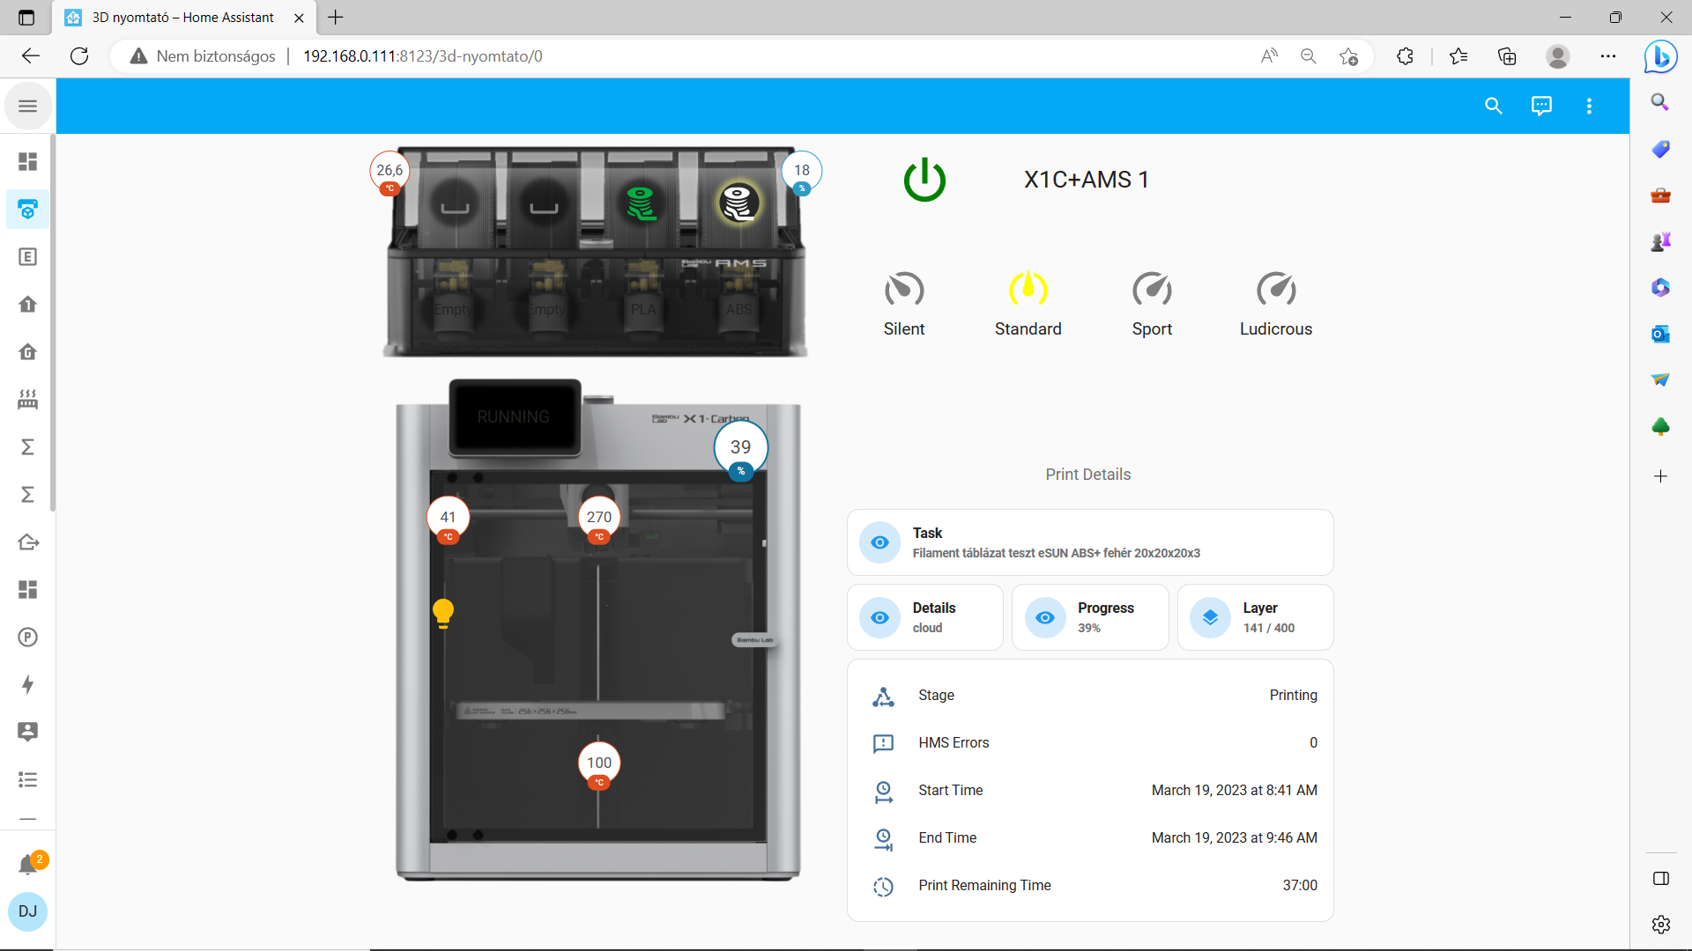Open print progress 39 percent badge
Screen dimensions: 1692x951
pos(741,450)
